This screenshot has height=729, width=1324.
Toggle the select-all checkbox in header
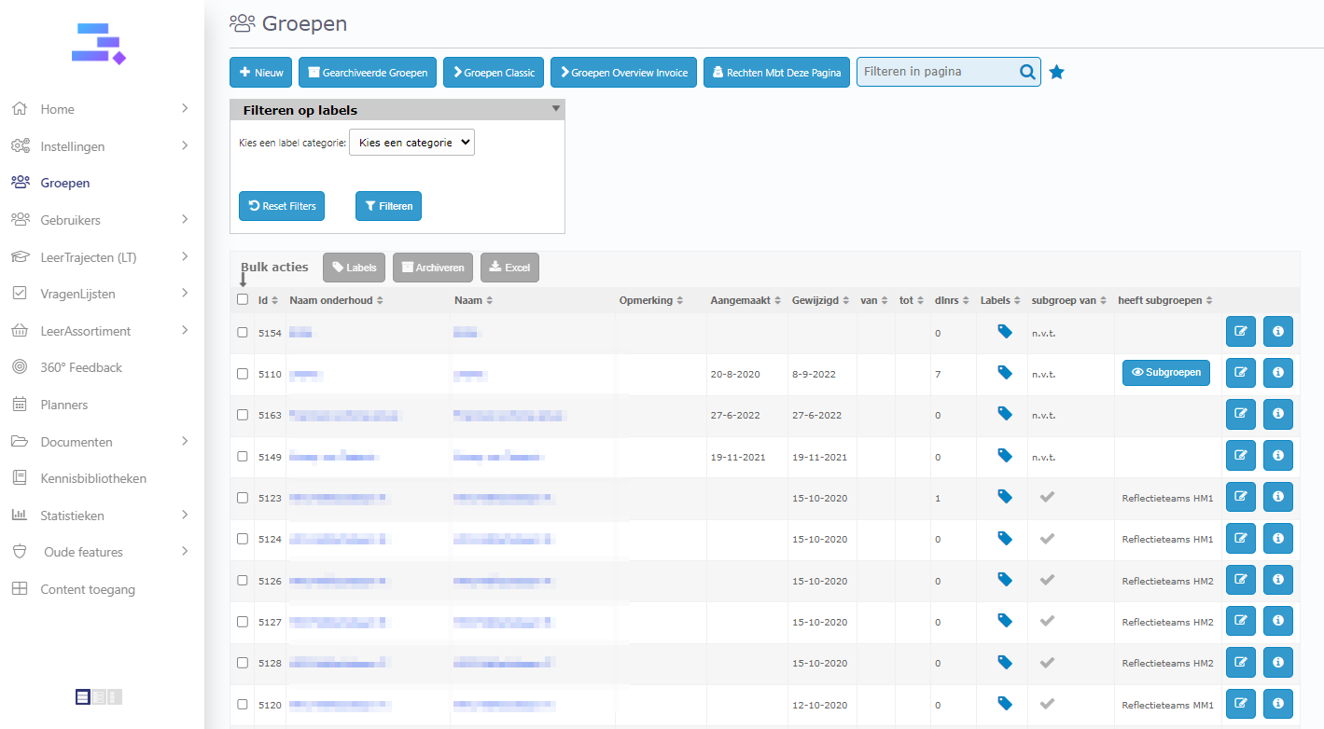coord(243,299)
